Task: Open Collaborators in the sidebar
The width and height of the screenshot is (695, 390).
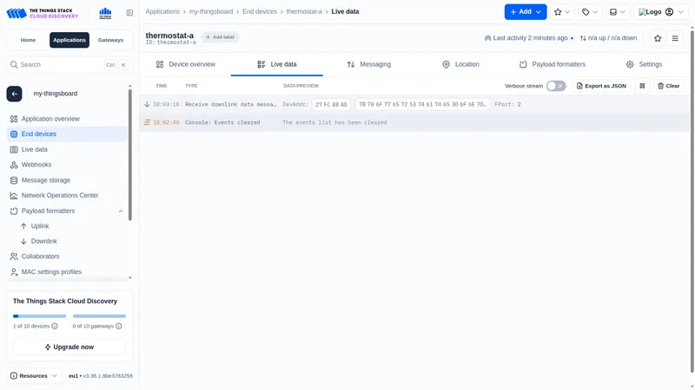Action: pyautogui.click(x=67, y=256)
